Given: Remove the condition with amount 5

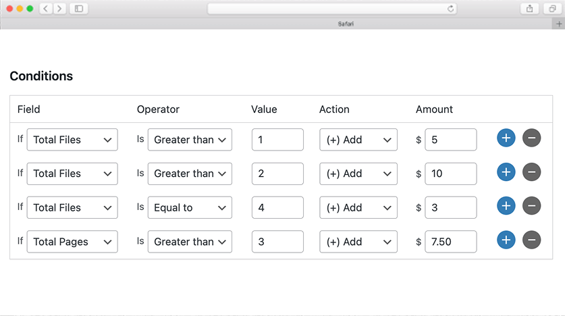Looking at the screenshot, I should point(531,138).
